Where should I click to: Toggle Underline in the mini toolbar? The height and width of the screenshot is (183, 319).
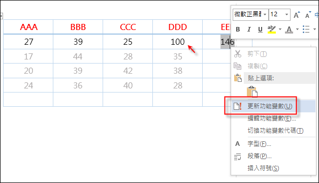(260, 29)
